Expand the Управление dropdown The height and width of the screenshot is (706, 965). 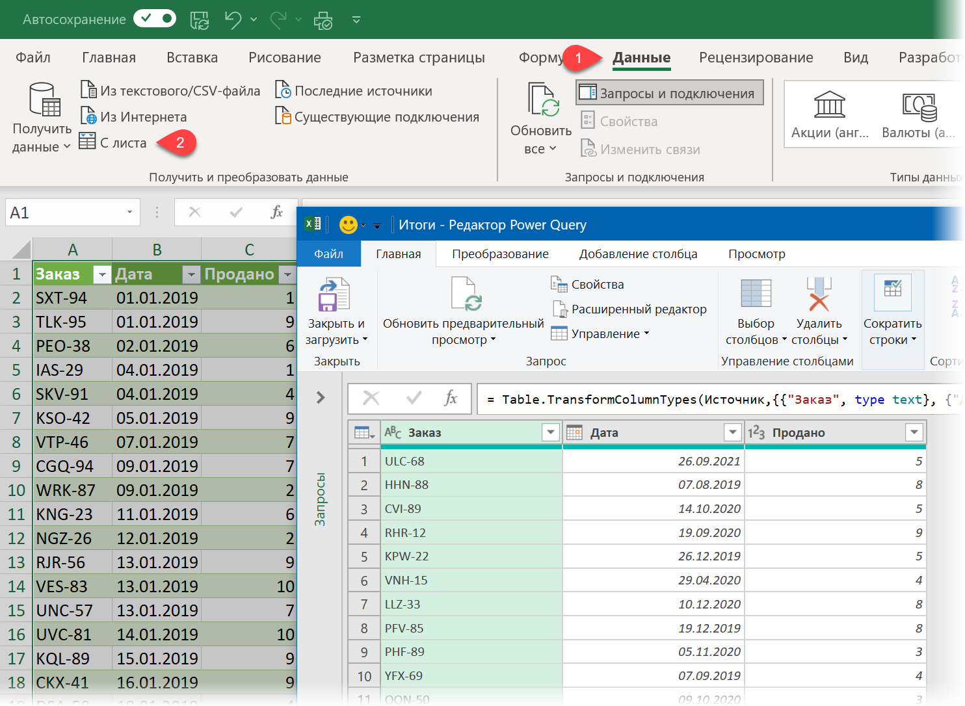pos(600,333)
